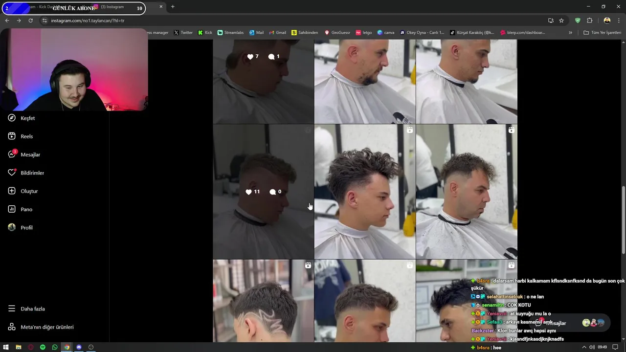Open Discord from the taskbar
This screenshot has height=352, width=626.
click(79, 347)
